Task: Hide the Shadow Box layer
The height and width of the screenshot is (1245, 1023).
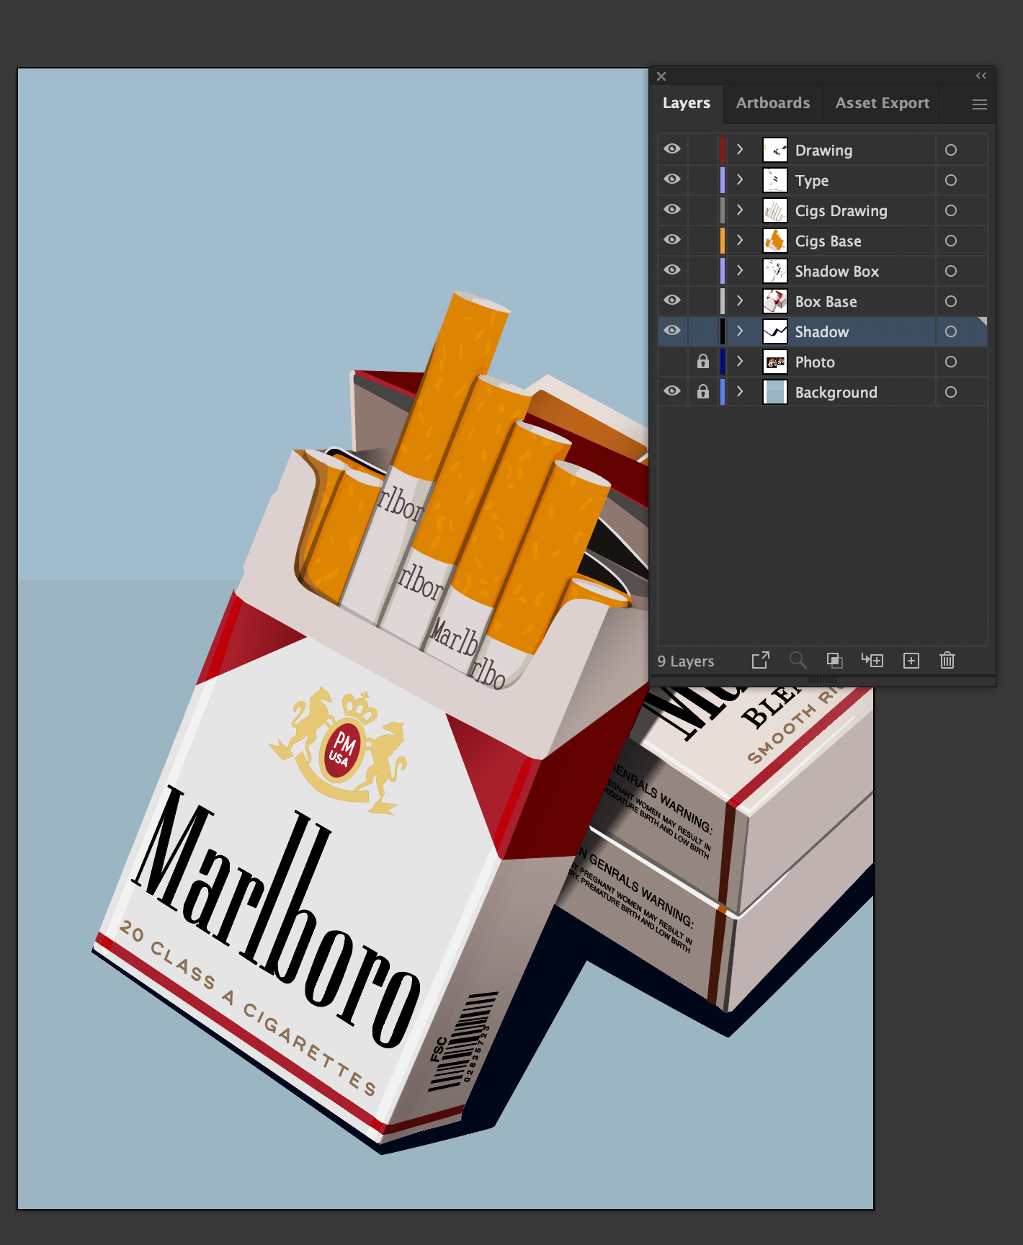Action: pyautogui.click(x=672, y=270)
